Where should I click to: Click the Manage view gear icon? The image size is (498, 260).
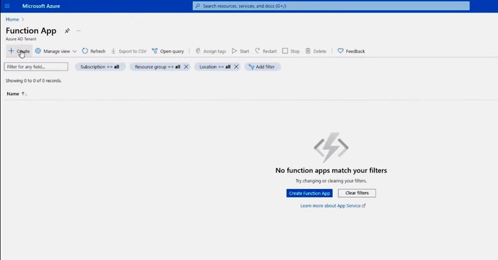[x=38, y=51]
